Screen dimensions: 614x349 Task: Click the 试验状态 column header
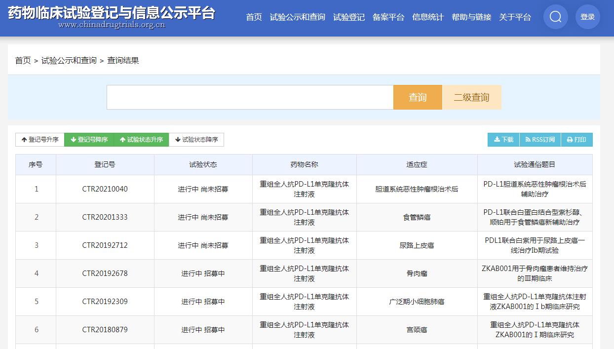(x=203, y=164)
